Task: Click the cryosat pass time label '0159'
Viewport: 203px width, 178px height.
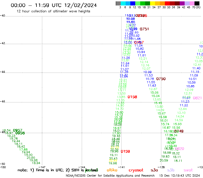Action: (x=125, y=151)
